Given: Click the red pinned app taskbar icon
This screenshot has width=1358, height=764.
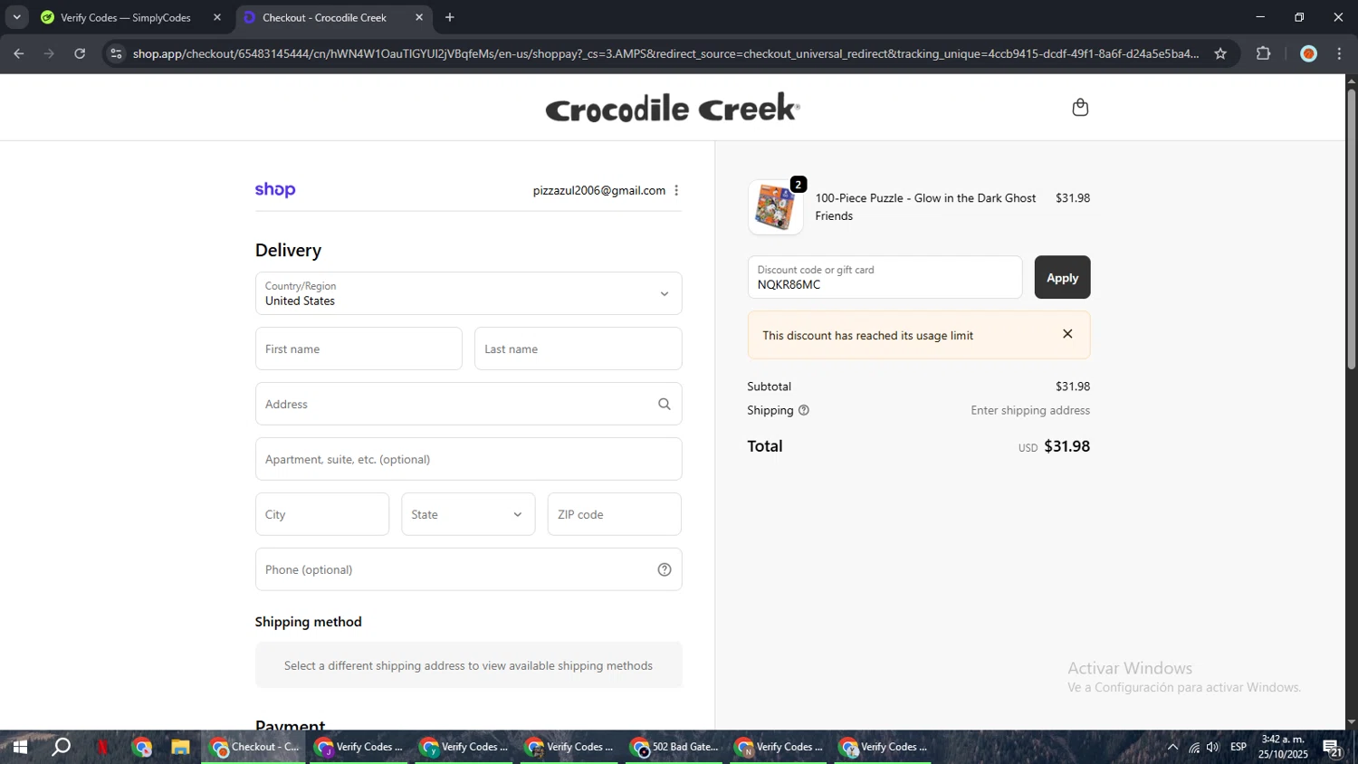Looking at the screenshot, I should click(x=102, y=747).
